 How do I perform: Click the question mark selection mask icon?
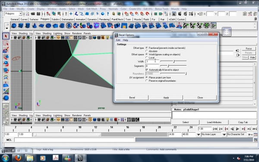pyautogui.click(x=108, y=14)
